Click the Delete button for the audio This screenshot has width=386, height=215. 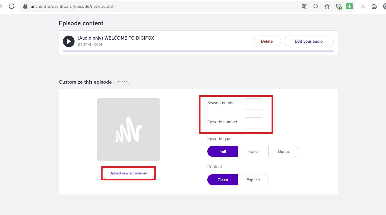267,41
